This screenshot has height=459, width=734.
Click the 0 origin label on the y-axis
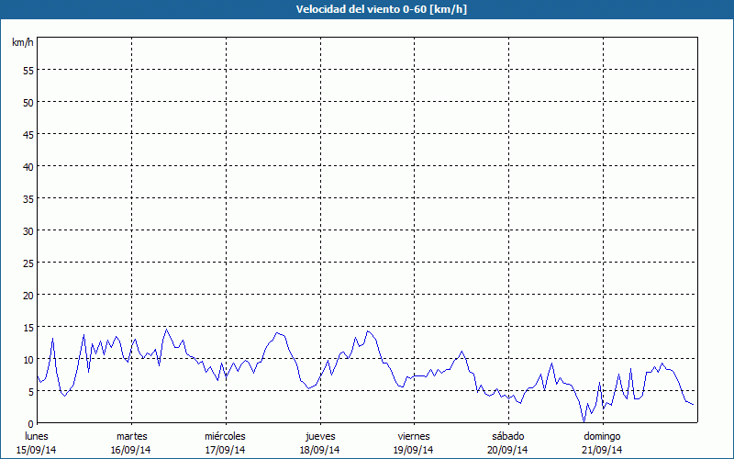[x=30, y=423]
